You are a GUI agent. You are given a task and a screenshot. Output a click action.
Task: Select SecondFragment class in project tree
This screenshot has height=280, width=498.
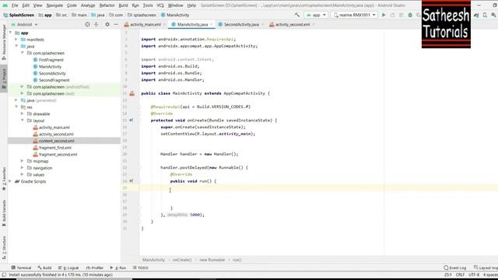coord(54,80)
